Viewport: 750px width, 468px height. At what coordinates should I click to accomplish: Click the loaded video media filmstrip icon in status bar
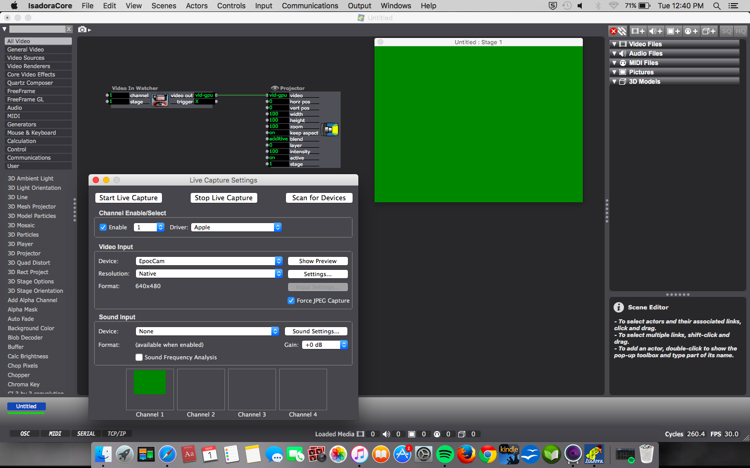click(x=360, y=434)
